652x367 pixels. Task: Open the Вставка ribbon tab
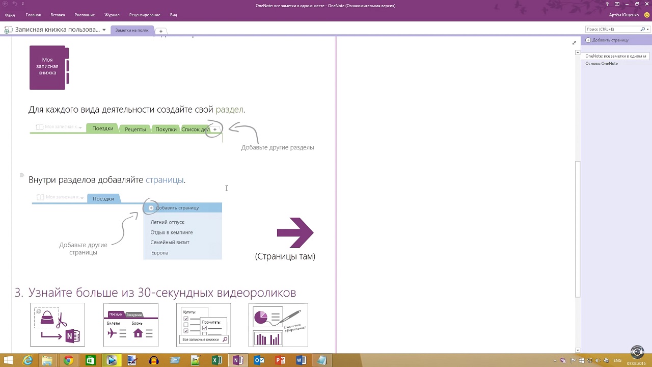[58, 15]
